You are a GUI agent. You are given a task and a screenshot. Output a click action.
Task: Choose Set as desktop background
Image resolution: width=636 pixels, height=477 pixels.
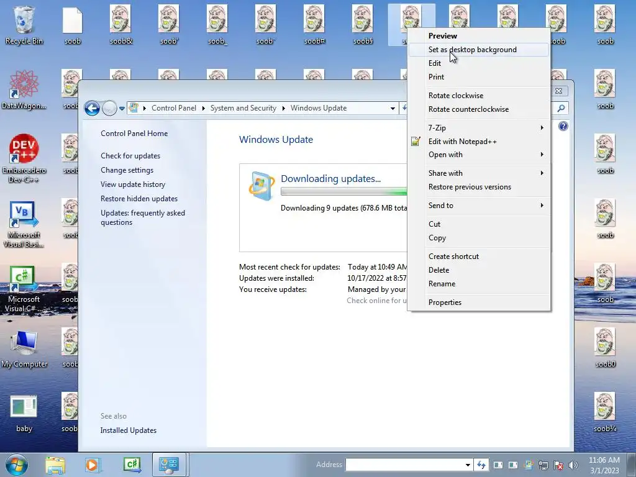(479, 50)
